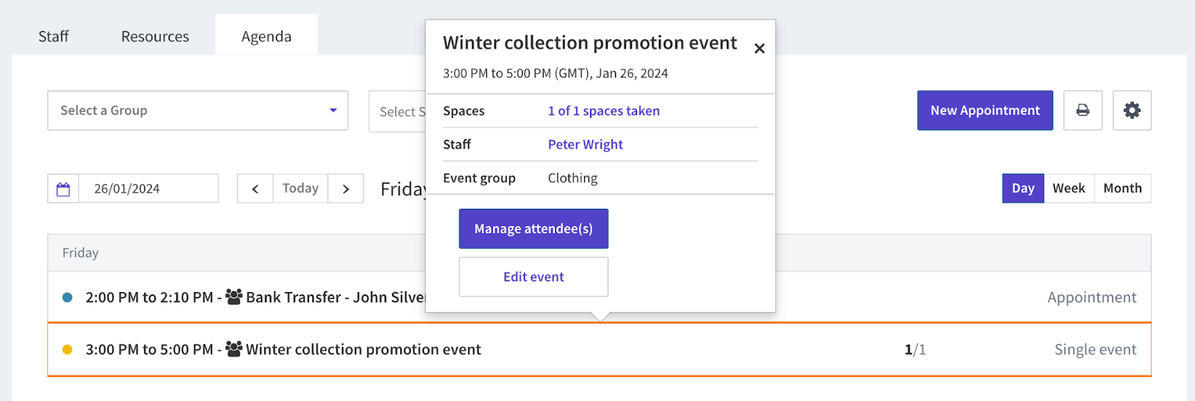Go to next day arrow
Screen dimensions: 1195x401
click(346, 189)
